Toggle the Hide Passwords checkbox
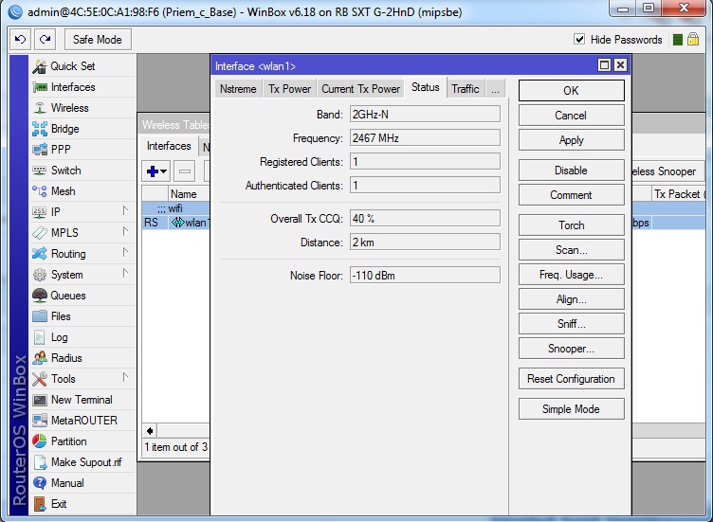The height and width of the screenshot is (522, 713). coord(579,39)
